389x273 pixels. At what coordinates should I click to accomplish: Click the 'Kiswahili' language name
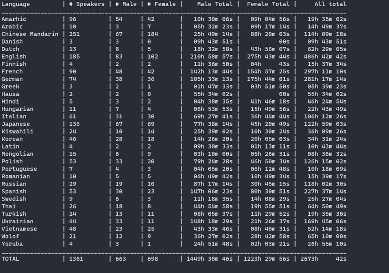[x=18, y=132]
